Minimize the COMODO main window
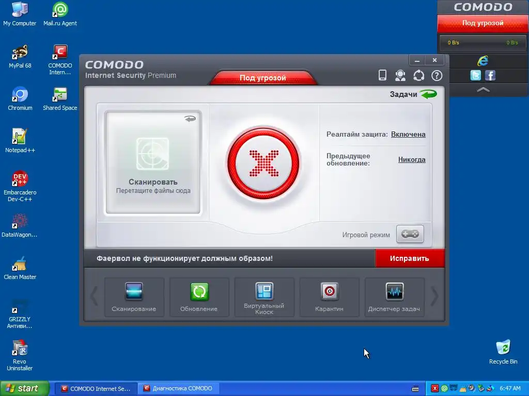Image resolution: width=529 pixels, height=396 pixels. [417, 60]
